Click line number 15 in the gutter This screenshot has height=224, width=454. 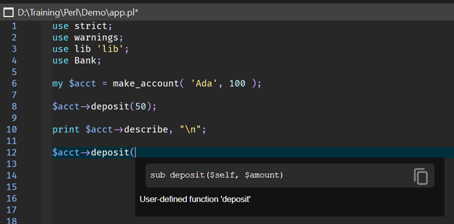click(12, 187)
